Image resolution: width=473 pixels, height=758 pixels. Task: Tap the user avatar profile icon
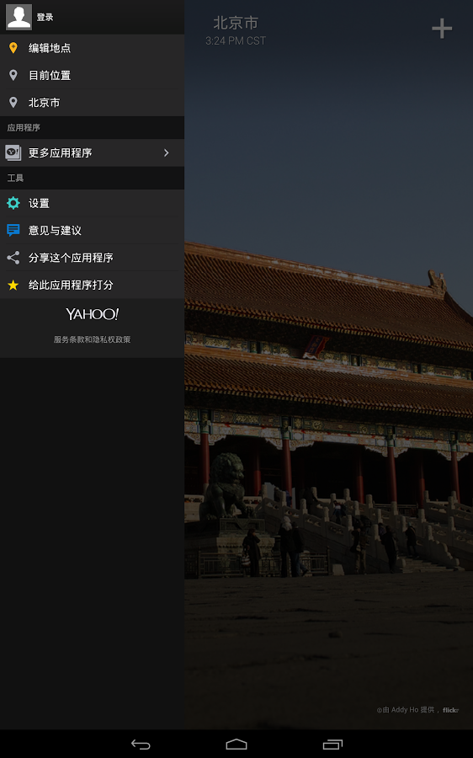click(19, 17)
